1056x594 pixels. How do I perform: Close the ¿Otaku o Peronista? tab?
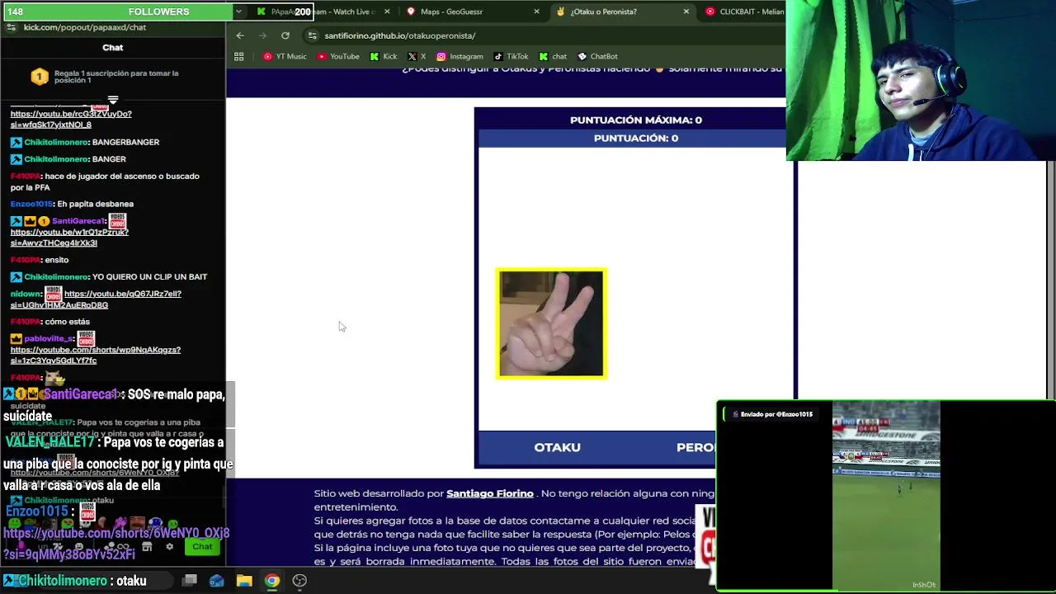pyautogui.click(x=686, y=12)
